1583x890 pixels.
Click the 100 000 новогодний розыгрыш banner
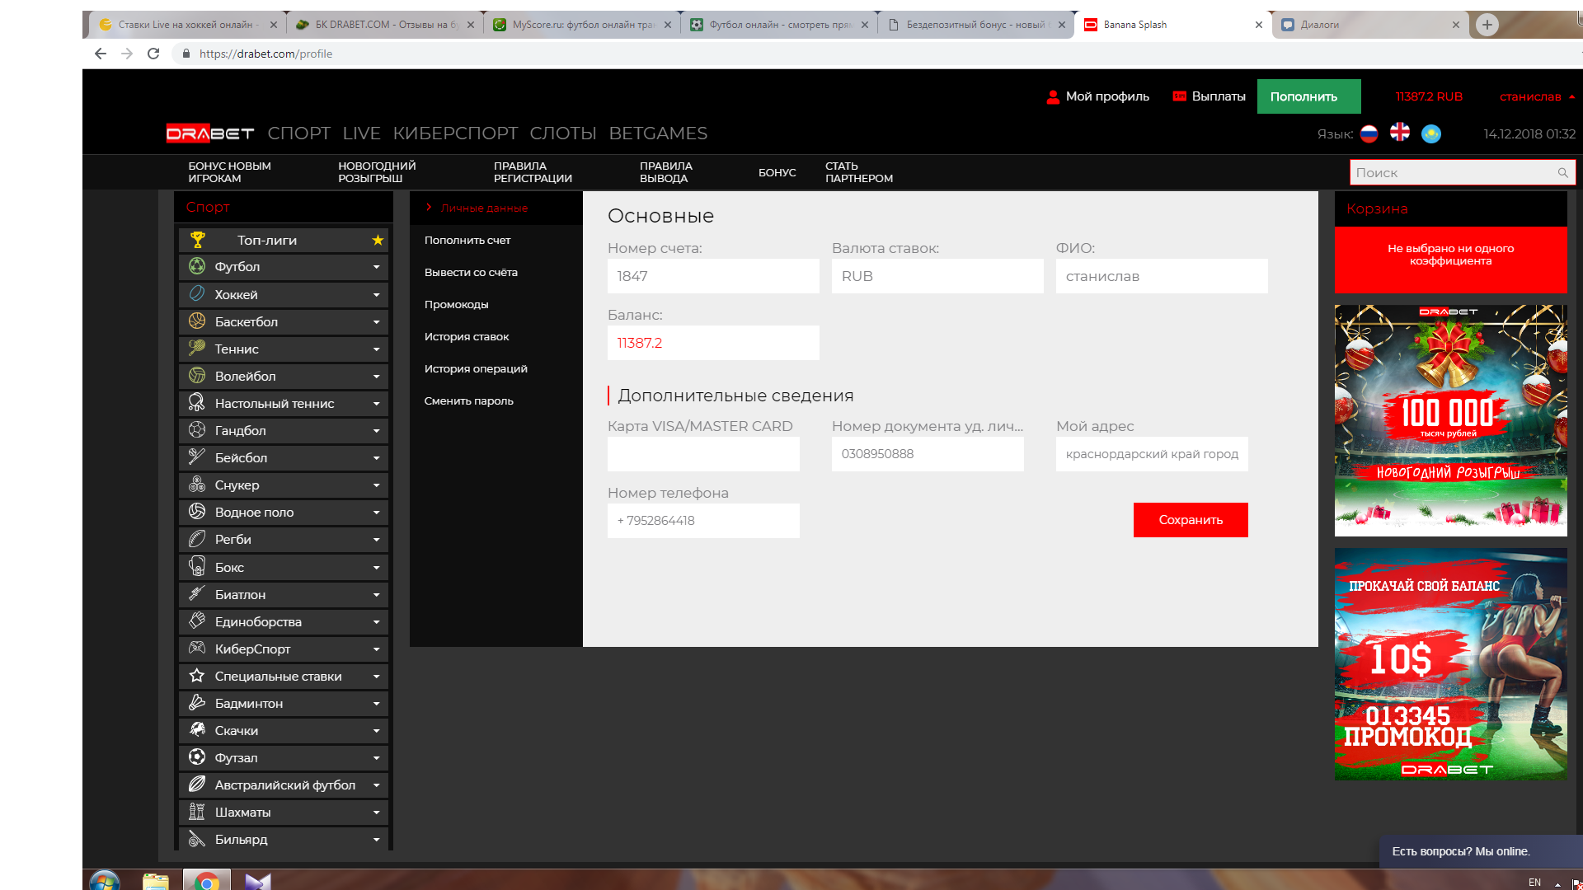(1451, 420)
